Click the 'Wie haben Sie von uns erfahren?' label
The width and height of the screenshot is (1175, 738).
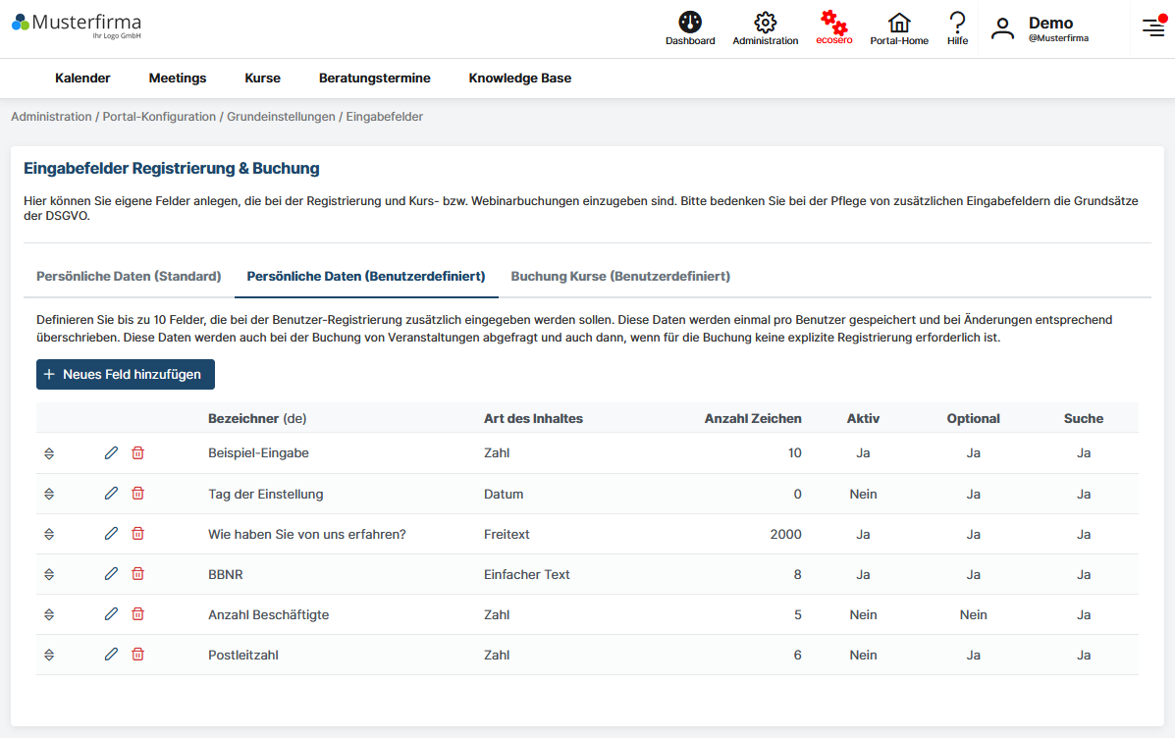pyautogui.click(x=307, y=534)
